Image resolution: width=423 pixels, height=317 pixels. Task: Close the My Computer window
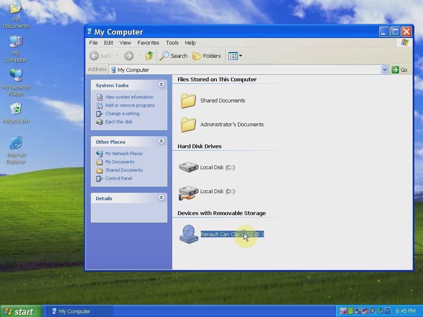click(x=406, y=32)
